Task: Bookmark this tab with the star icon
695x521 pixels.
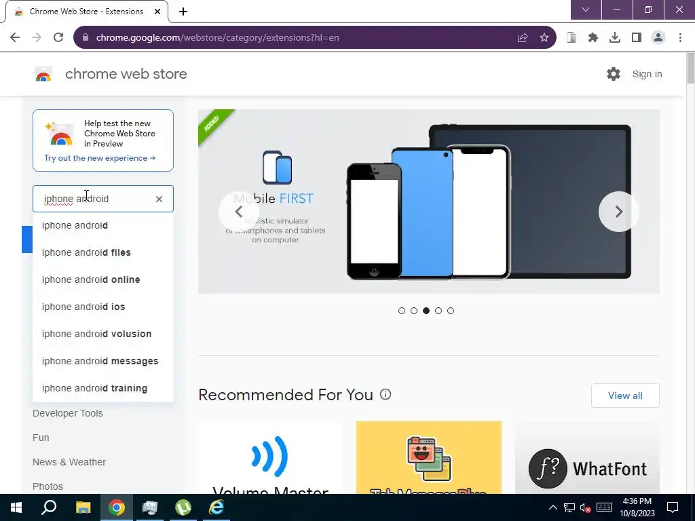Action: coord(544,38)
